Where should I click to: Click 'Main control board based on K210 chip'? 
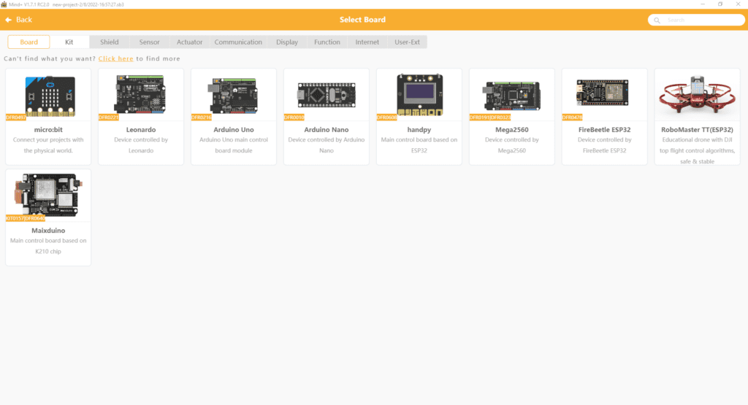coord(48,246)
